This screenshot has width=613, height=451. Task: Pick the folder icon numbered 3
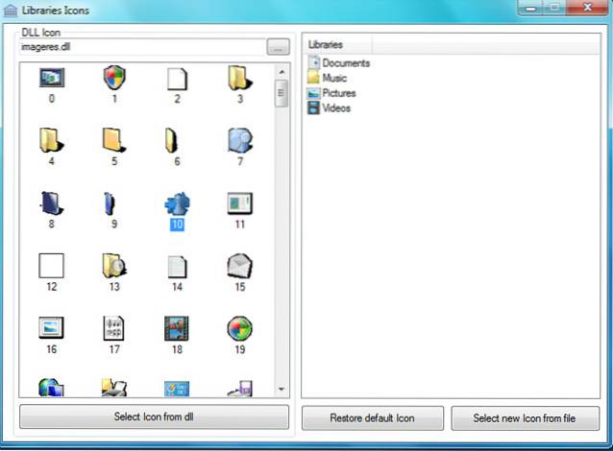tap(240, 78)
